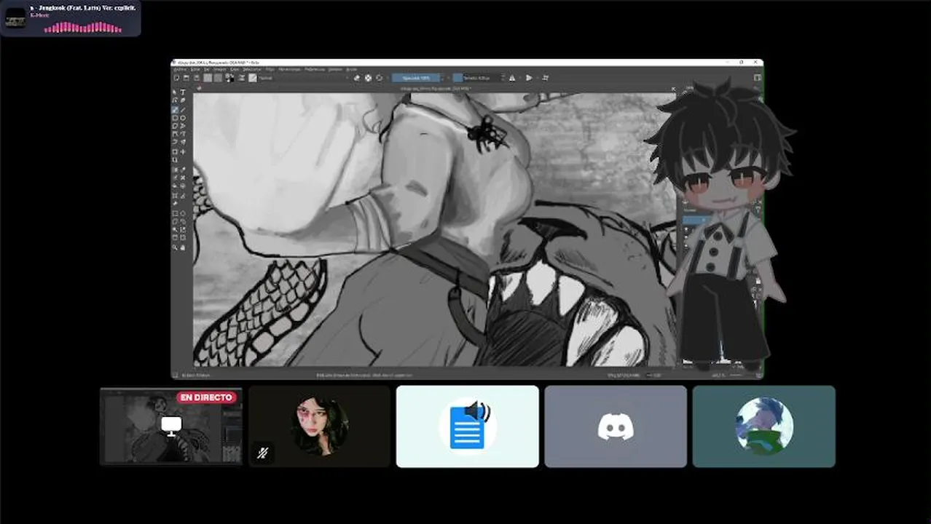This screenshot has width=931, height=524.
Task: Open the EN DIRECTO stream tile
Action: (170, 426)
